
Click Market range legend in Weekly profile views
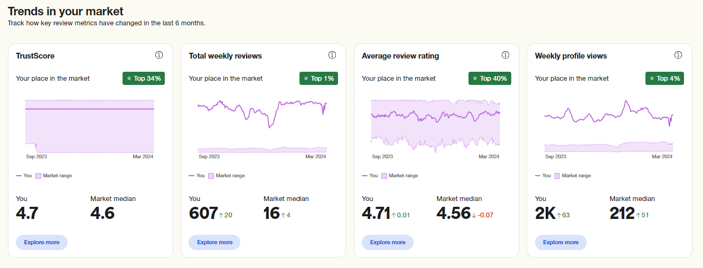[573, 176]
